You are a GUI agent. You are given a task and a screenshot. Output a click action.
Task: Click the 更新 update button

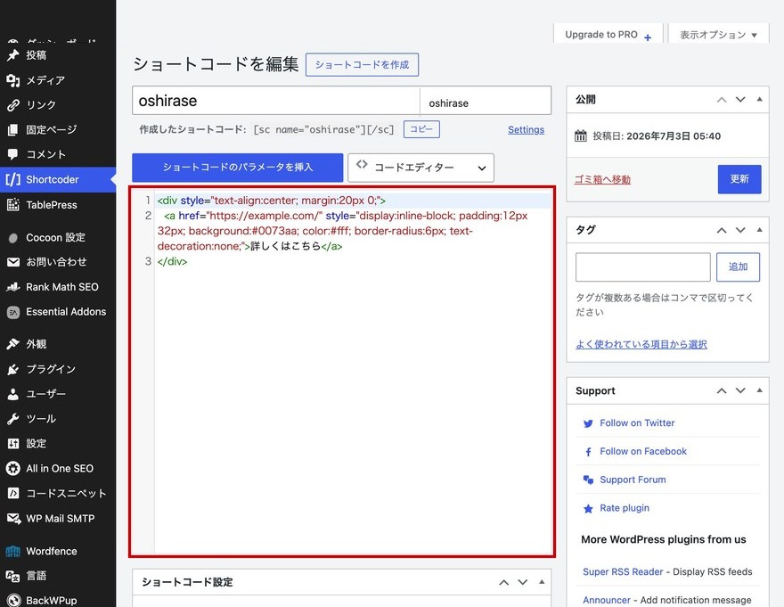pyautogui.click(x=739, y=179)
